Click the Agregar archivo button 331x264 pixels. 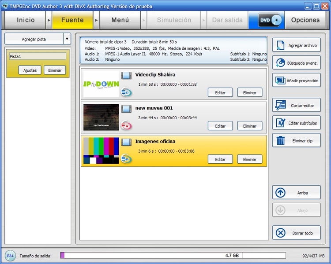click(297, 45)
